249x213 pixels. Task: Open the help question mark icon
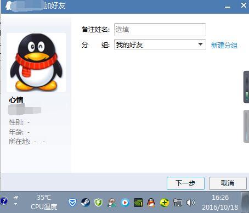click(x=4, y=201)
